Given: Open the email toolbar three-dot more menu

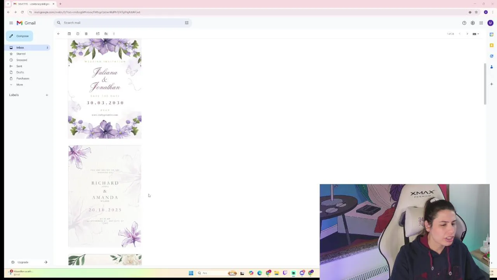Looking at the screenshot, I should click(x=114, y=34).
